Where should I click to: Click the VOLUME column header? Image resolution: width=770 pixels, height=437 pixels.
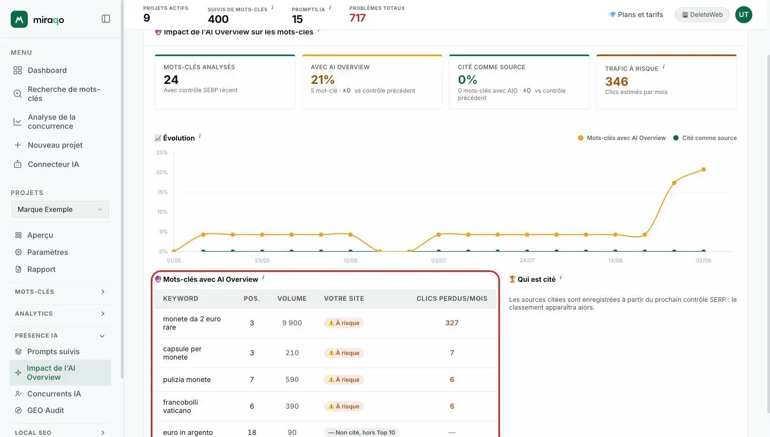292,299
